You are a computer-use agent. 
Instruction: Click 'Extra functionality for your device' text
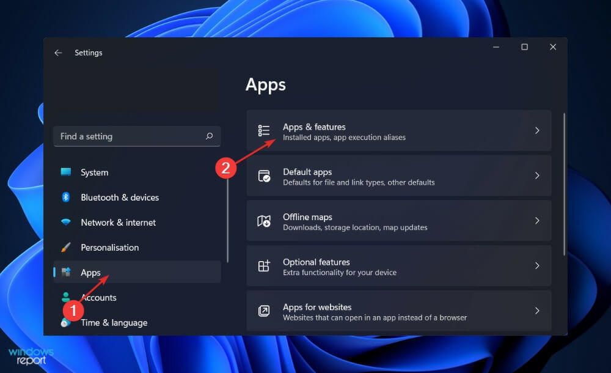340,273
